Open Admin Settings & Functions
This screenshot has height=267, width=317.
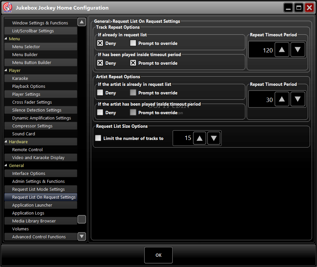(x=41, y=181)
